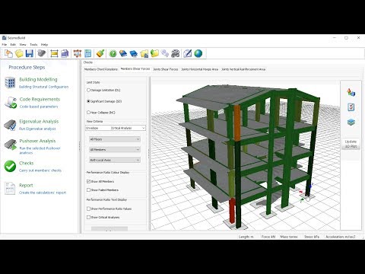The image size is (365, 274).
Task: Click the Open folder toolbar icon
Action: click(x=19, y=53)
